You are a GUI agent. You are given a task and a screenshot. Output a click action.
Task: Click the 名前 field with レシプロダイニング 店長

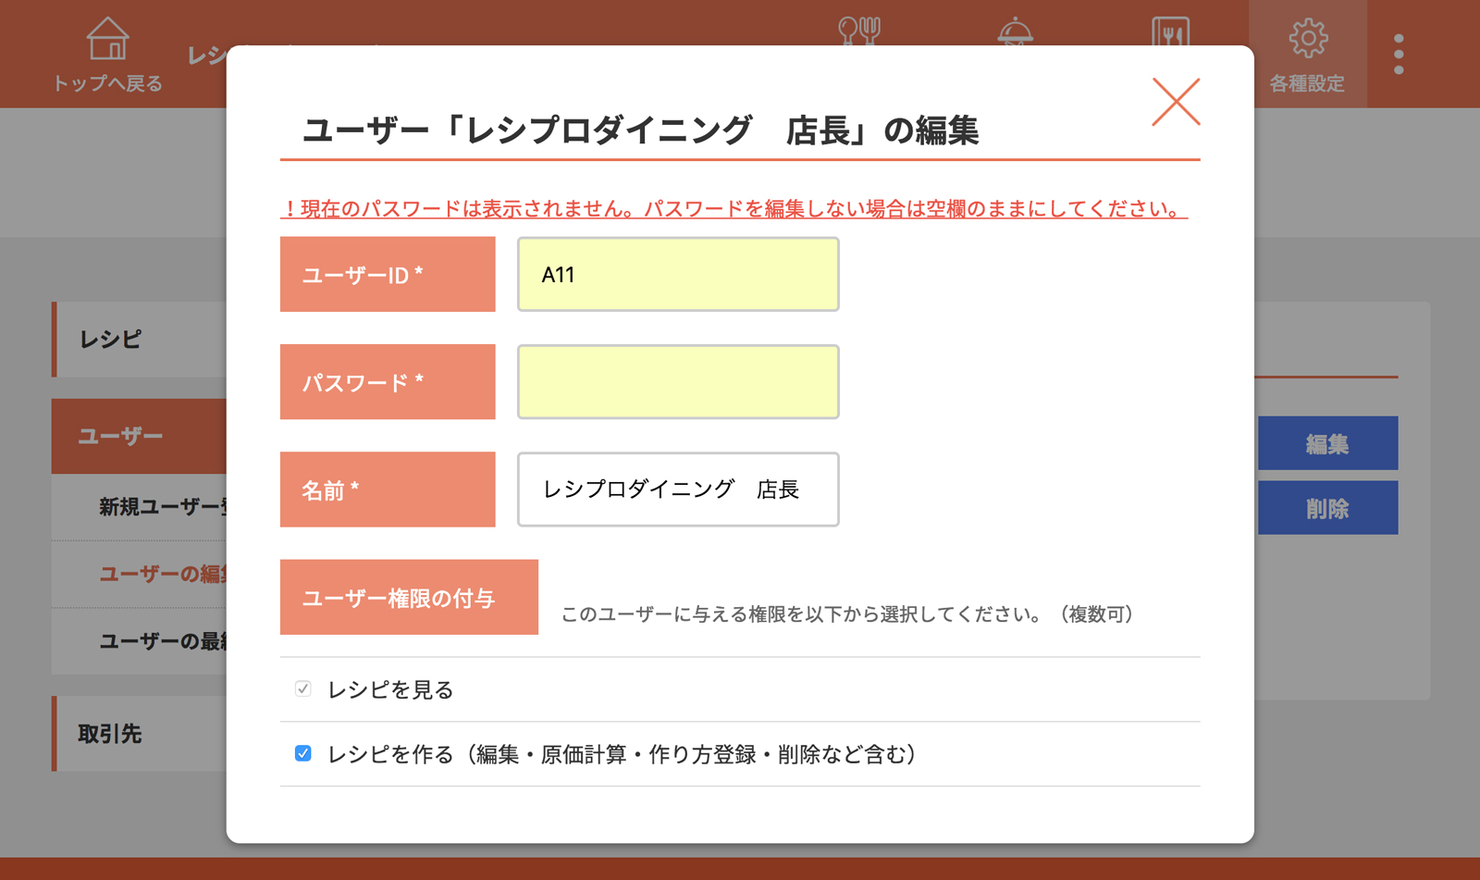click(x=678, y=490)
